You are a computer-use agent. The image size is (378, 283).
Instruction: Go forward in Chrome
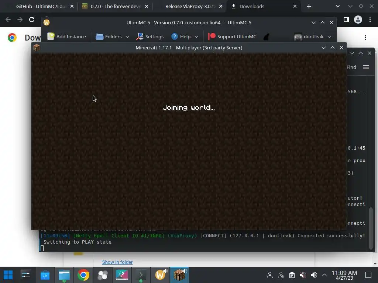click(x=20, y=20)
